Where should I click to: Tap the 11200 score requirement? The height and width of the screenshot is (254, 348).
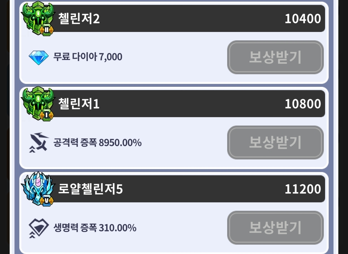[x=303, y=189]
